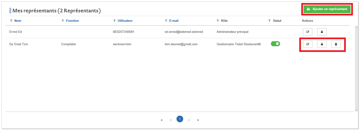The width and height of the screenshot is (361, 131).
Task: Go to the next page arrow
Action: click(x=189, y=120)
